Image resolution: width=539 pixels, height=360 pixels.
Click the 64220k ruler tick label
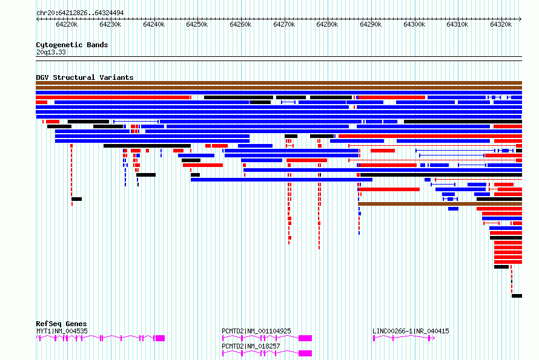pyautogui.click(x=67, y=24)
